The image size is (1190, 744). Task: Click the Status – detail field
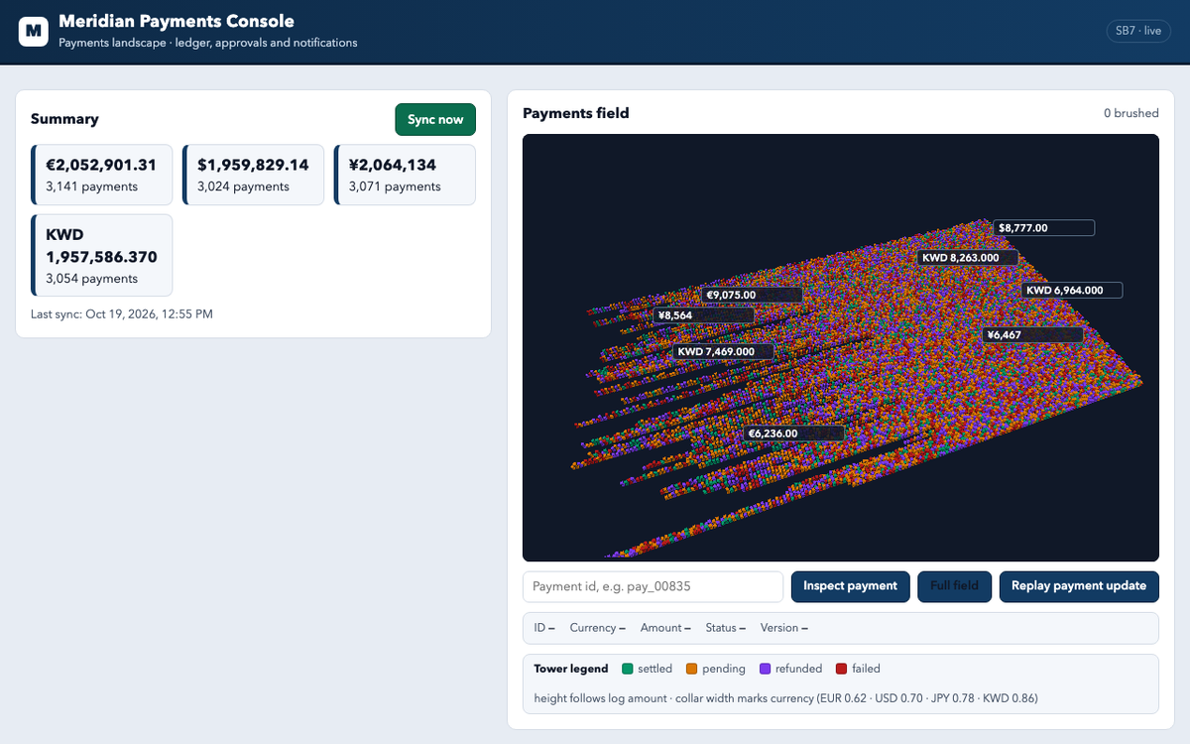pos(726,628)
